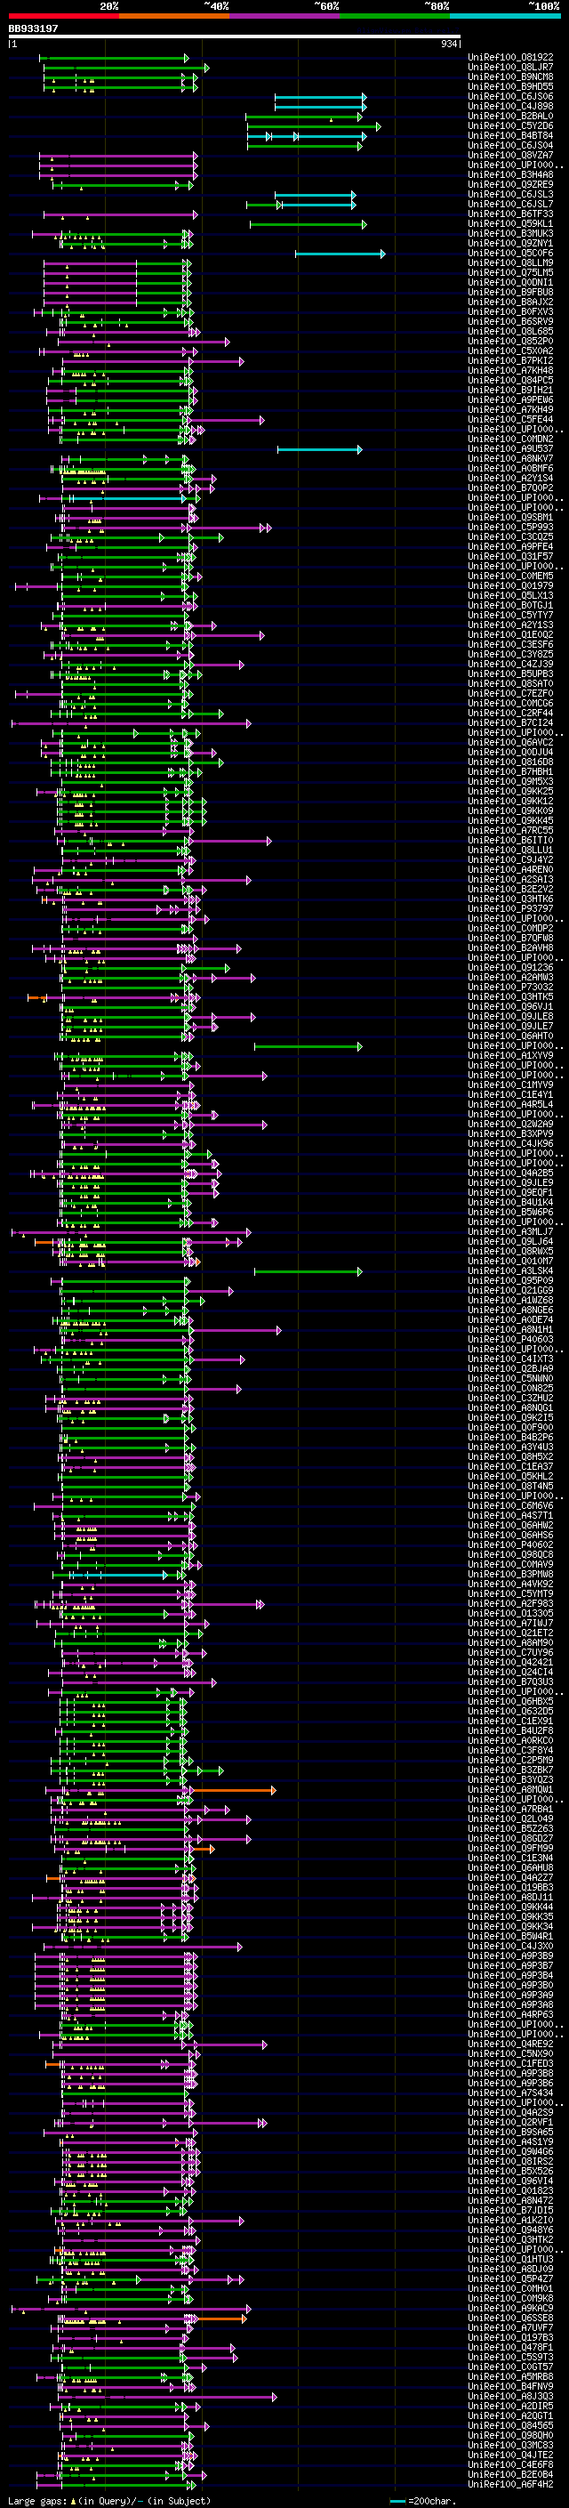Image resolution: width=569 pixels, height=2508 pixels.
Task: Select label UniRef100_B3MUK3
Action: pos(510,233)
